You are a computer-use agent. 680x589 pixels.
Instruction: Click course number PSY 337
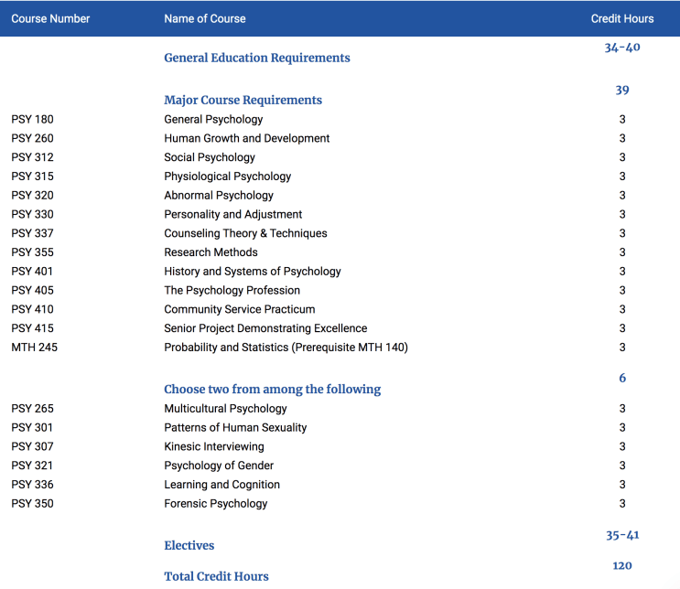tap(33, 233)
